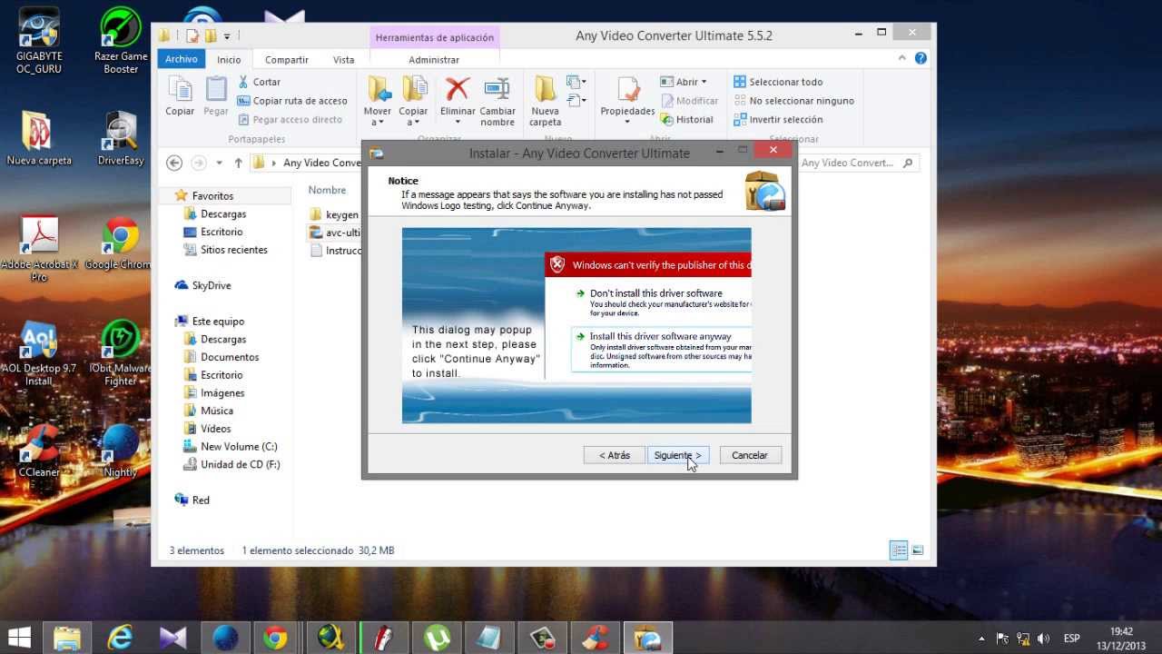Click Cortar in the ribbon

pyautogui.click(x=259, y=82)
